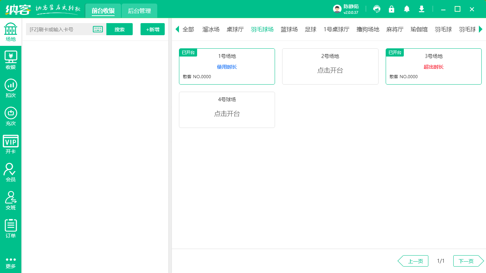Open the 订单 orders sidebar icon

(x=11, y=229)
